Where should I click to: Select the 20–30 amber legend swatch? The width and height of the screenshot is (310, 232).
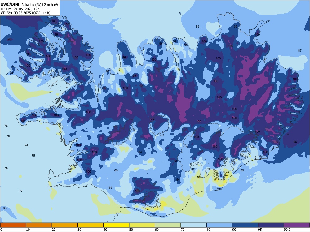tap(65, 225)
